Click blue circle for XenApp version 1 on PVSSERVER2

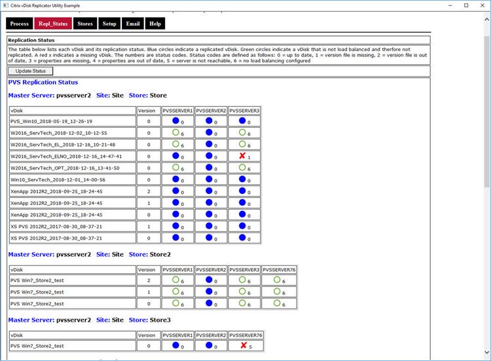[209, 202]
